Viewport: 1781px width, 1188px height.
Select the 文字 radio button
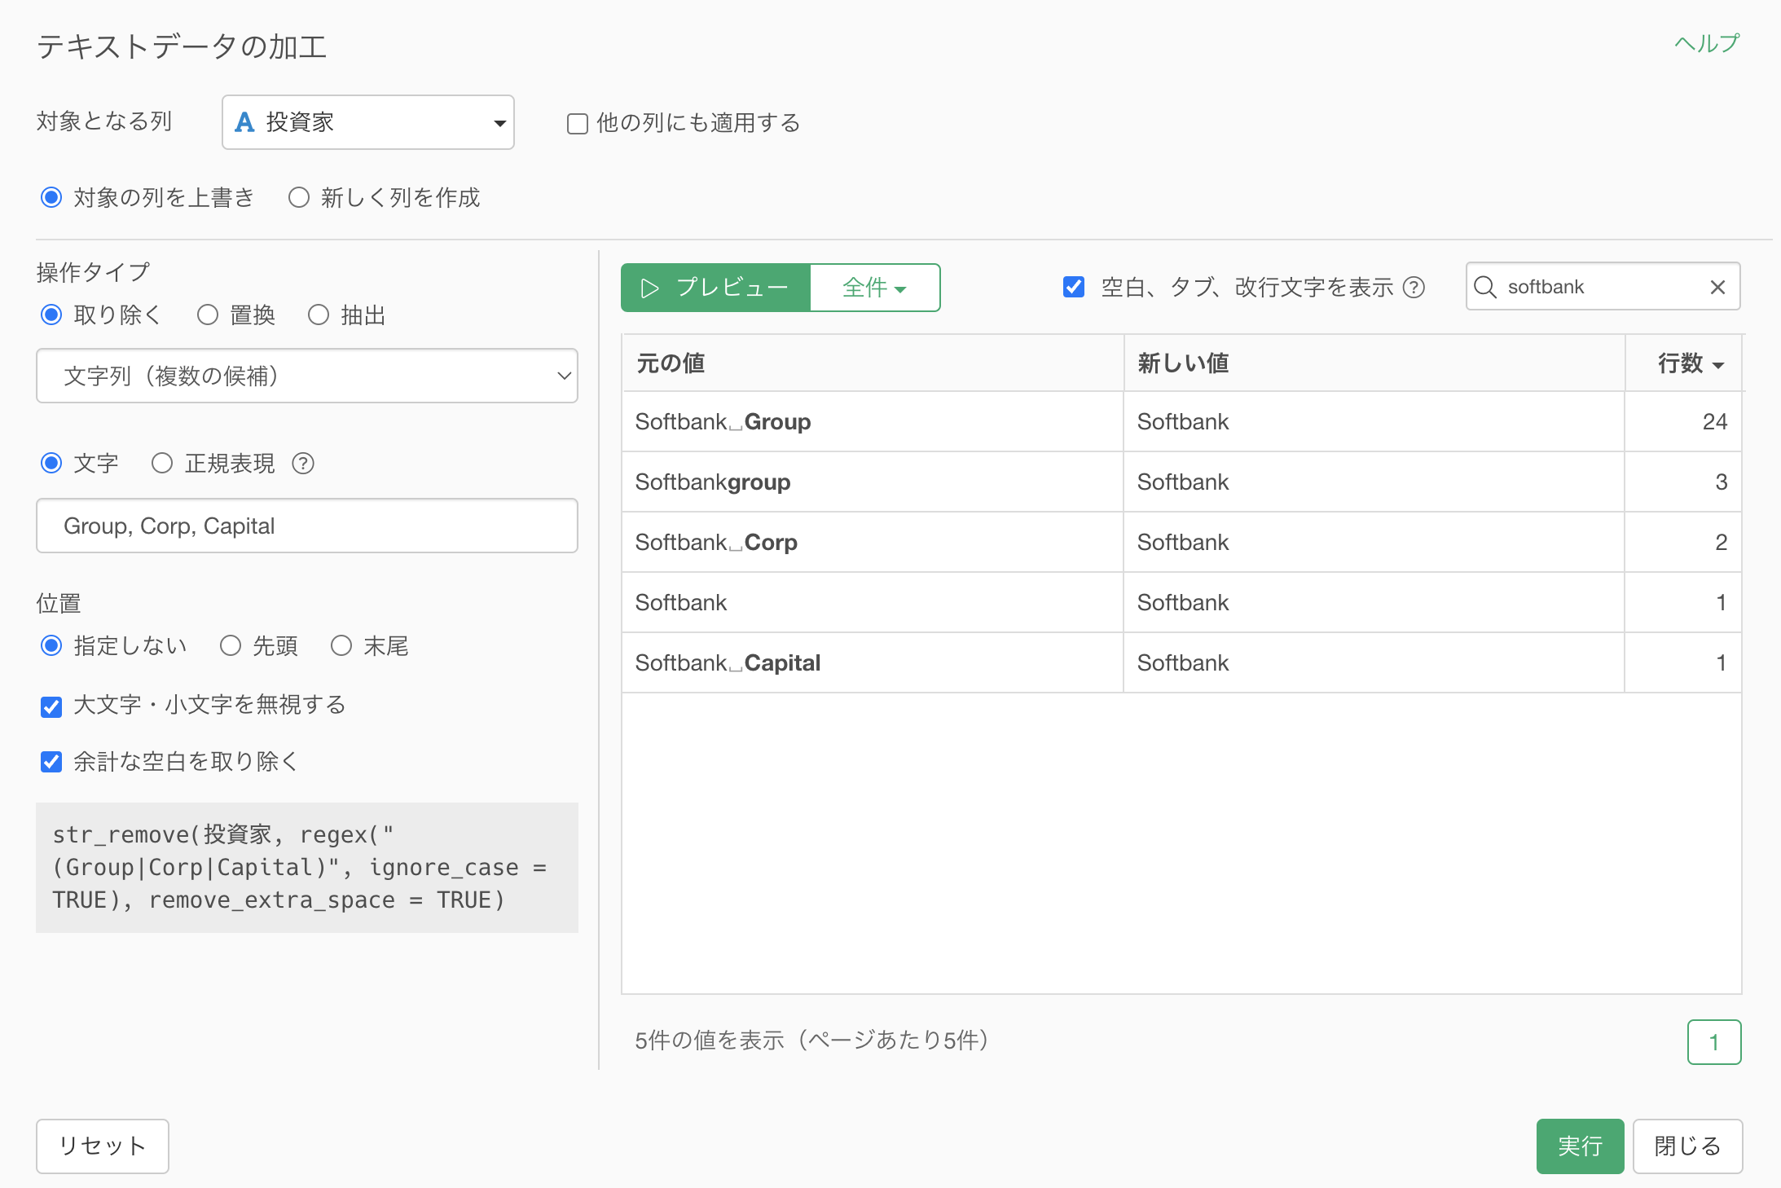click(51, 464)
